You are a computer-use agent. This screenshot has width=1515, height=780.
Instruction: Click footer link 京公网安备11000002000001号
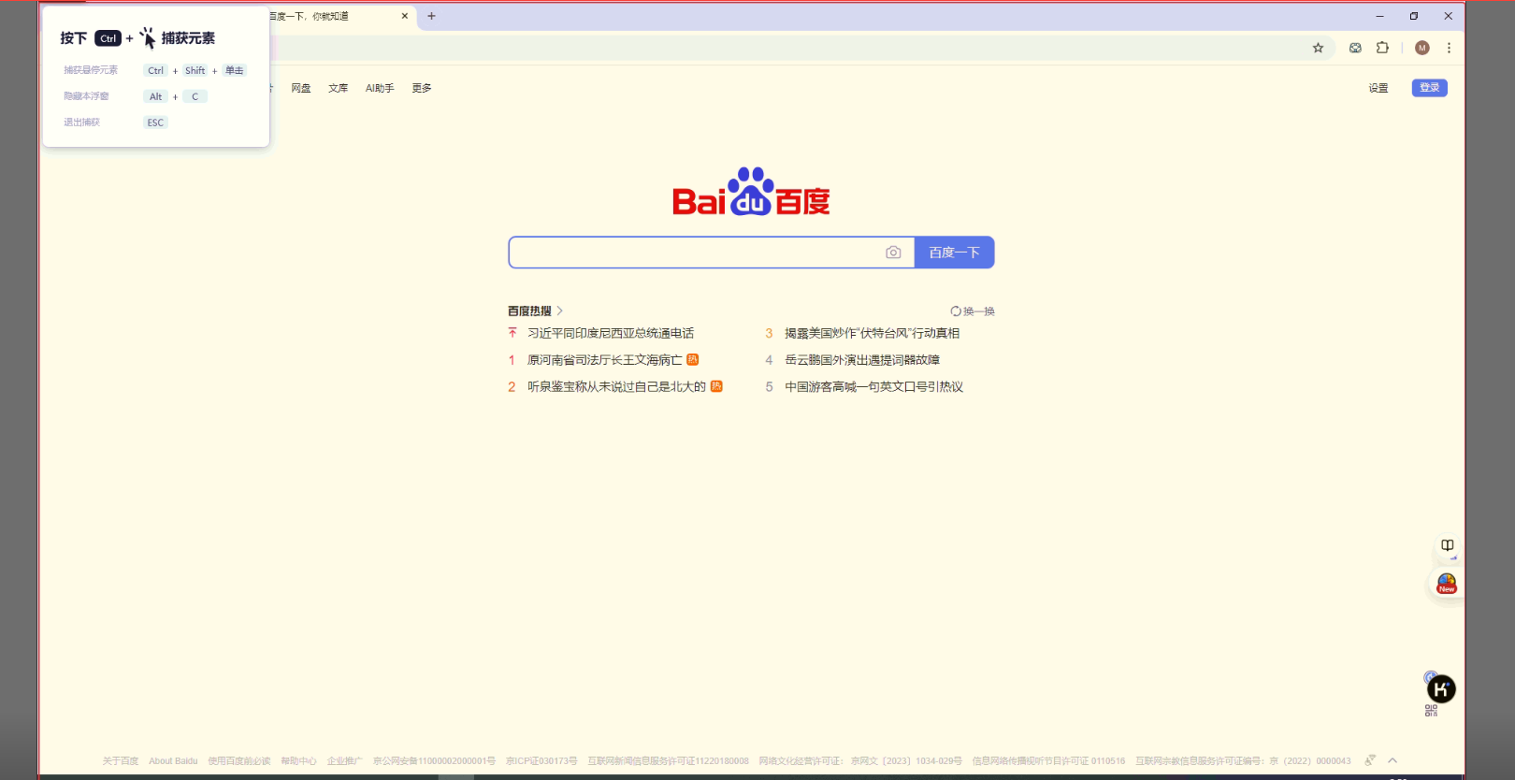(x=434, y=761)
